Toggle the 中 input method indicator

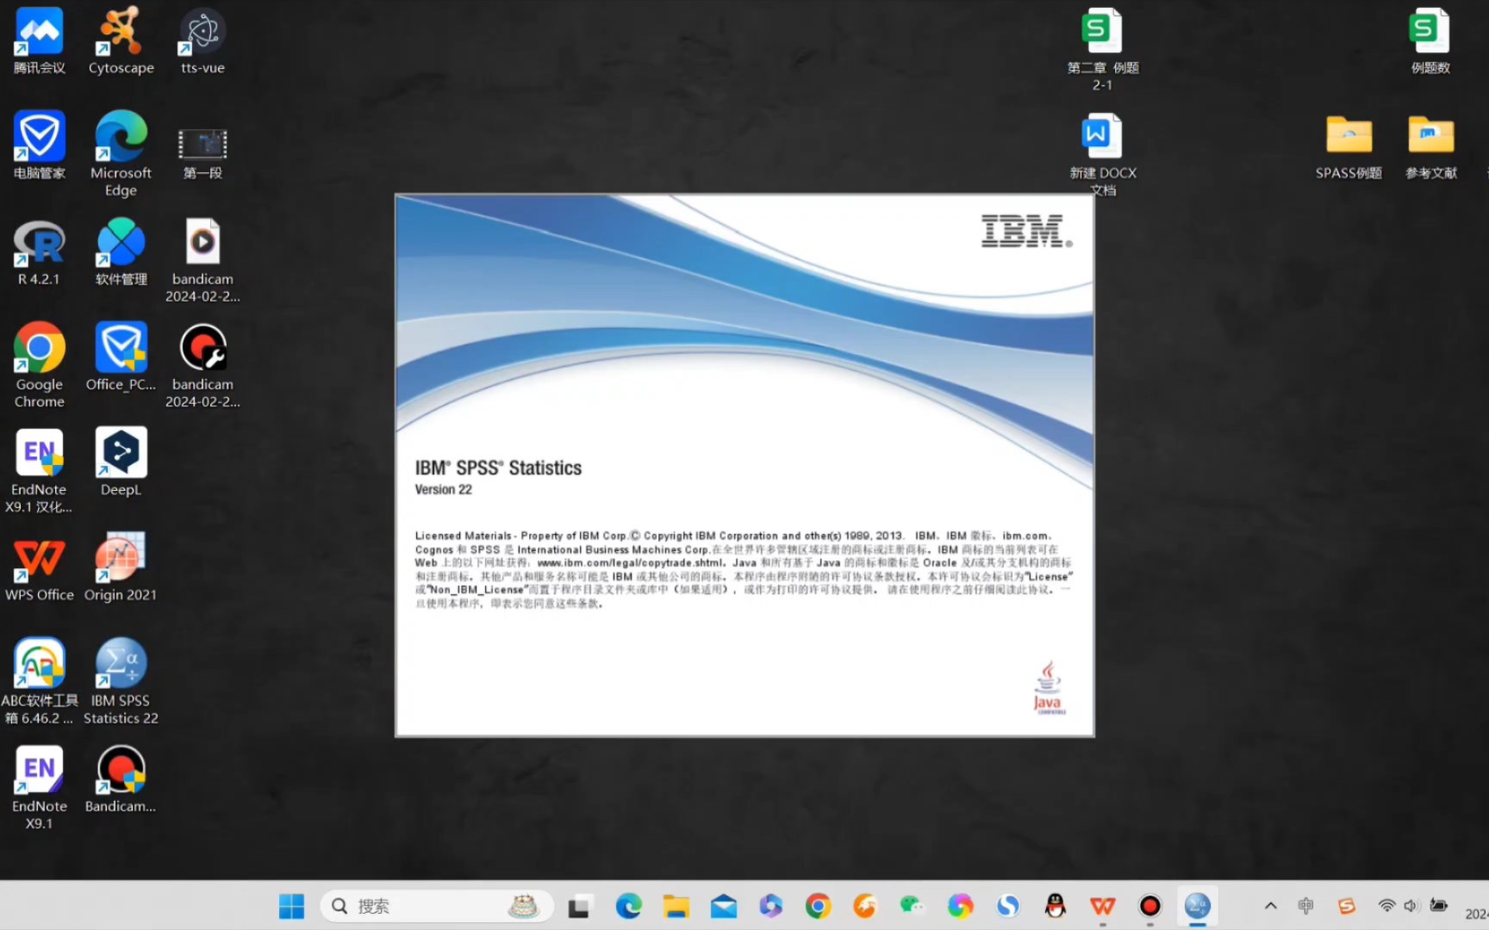point(1305,906)
